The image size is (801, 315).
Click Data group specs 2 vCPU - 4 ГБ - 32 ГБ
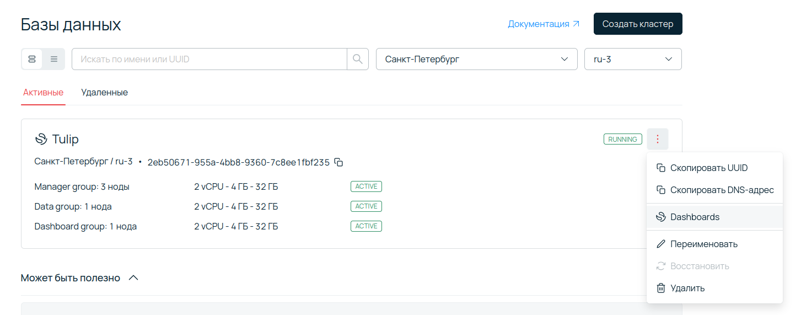click(x=236, y=206)
